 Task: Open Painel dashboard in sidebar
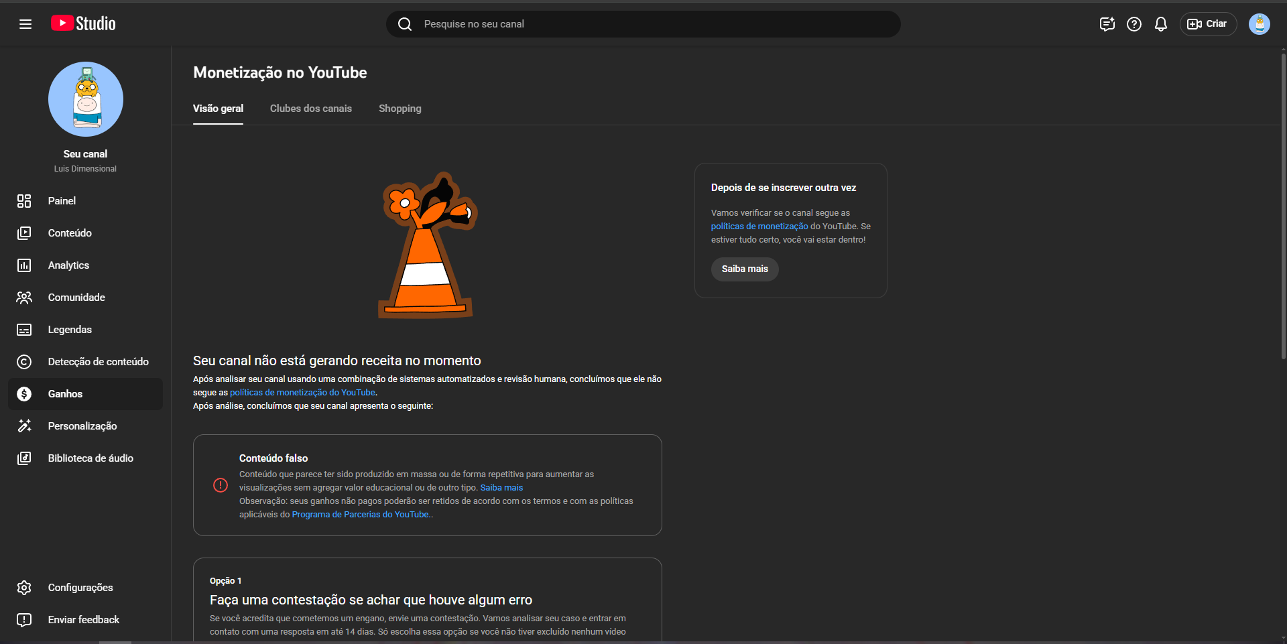[x=62, y=201]
